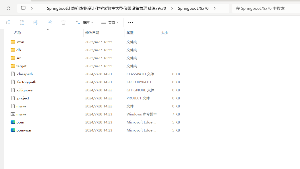This screenshot has height=169, width=300.
Task: Click the Delete (trash) icon
Action: point(63,22)
